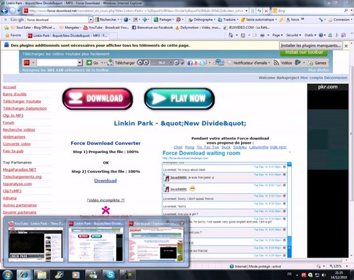Open the FD logo dropdown in Force toolbar
This screenshot has height=280, width=354.
click(33, 63)
